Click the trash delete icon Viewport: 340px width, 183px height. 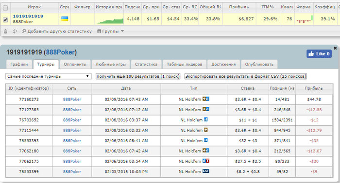pos(6,31)
